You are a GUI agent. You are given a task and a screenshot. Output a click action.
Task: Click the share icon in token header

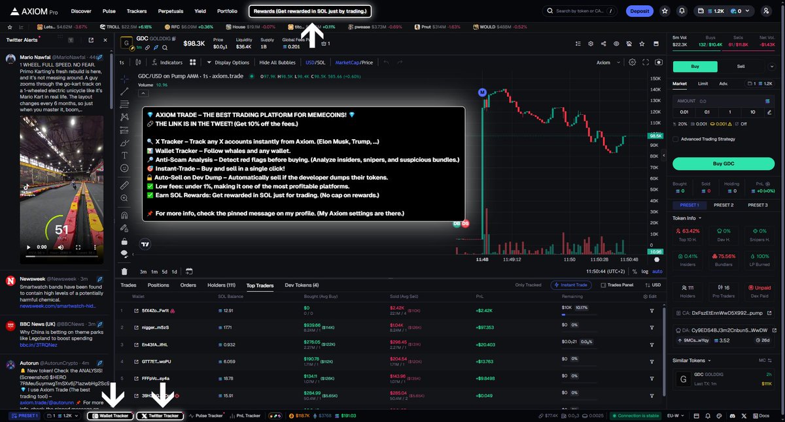click(x=603, y=43)
